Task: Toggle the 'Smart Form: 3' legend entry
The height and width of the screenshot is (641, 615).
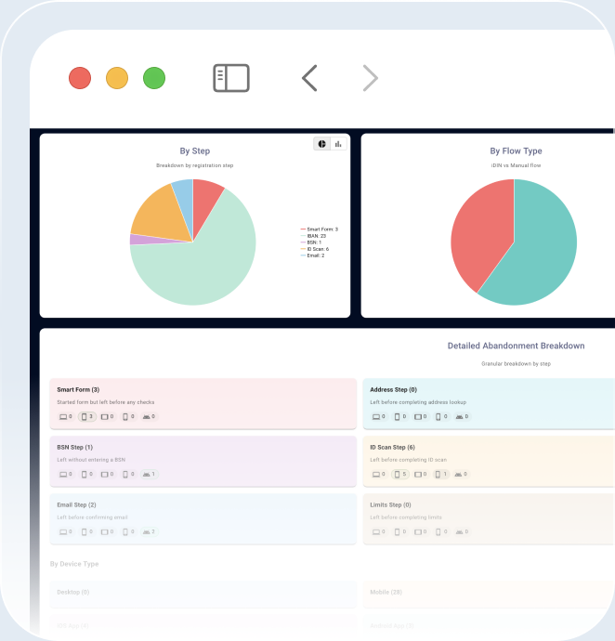Action: coord(320,229)
